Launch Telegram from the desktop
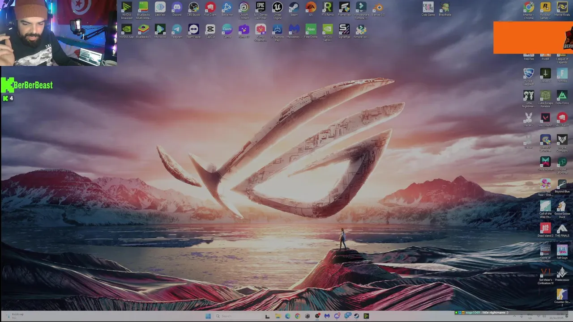 [177, 31]
